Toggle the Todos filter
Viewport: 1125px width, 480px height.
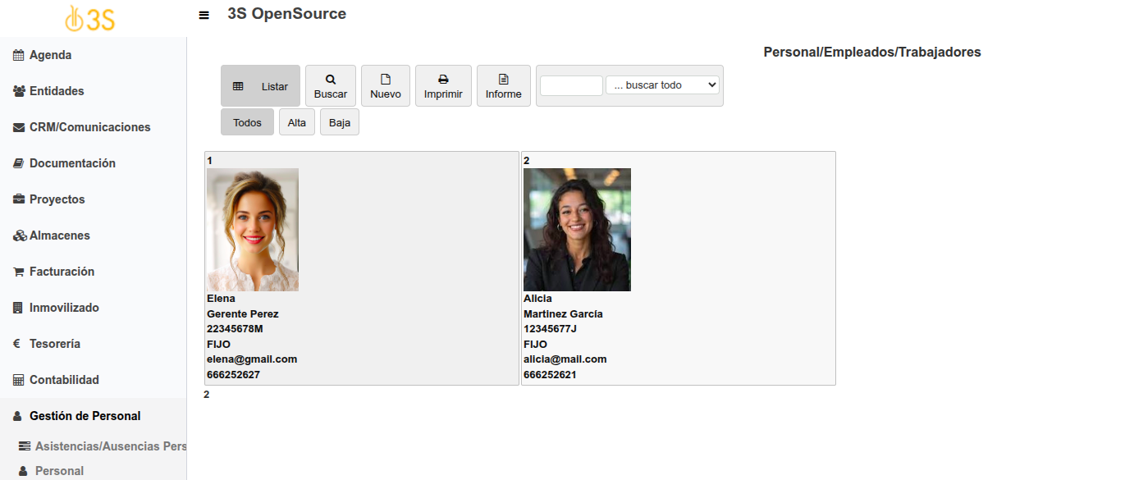[247, 122]
